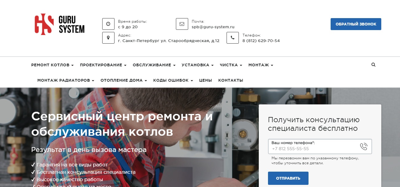The image size is (400, 187).
Task: Click the spb@guru-system.ru email link
Action: tap(213, 27)
